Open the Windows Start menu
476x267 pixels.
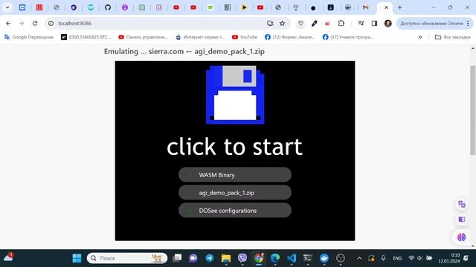[77, 258]
